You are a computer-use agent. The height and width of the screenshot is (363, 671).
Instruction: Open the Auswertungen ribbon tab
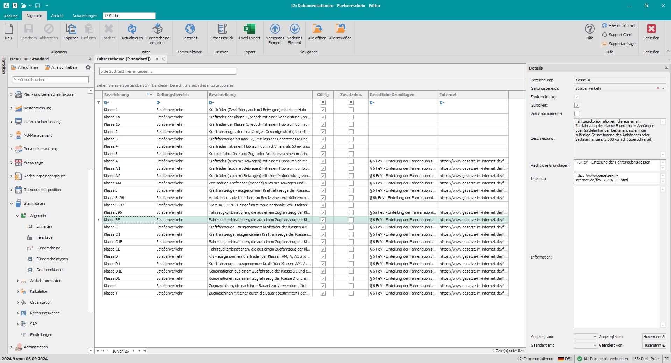[x=85, y=16]
